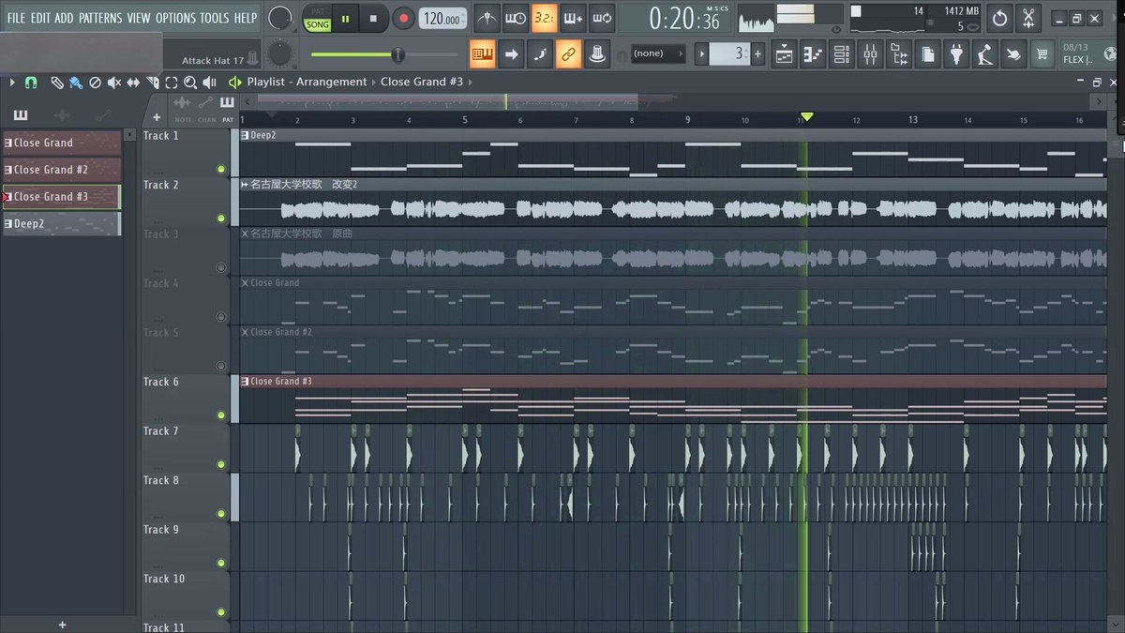This screenshot has height=633, width=1125.
Task: Toggle the metronome
Action: click(487, 18)
